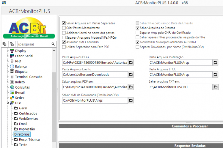Browse folder for Salvar arquivos PDF
This screenshot has height=148, width=223.
(131, 87)
